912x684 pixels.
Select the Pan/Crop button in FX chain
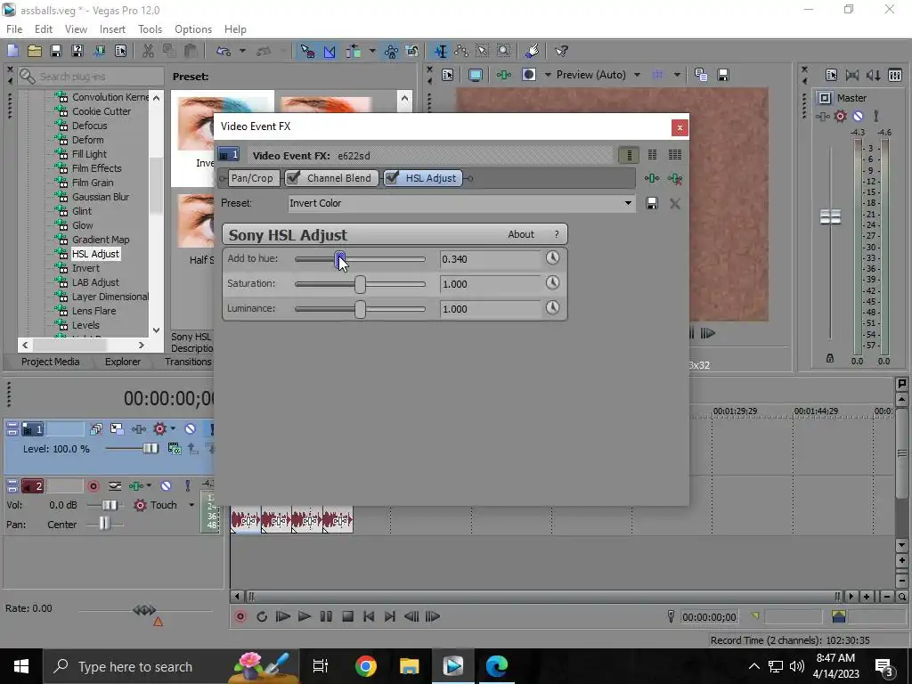coord(252,178)
